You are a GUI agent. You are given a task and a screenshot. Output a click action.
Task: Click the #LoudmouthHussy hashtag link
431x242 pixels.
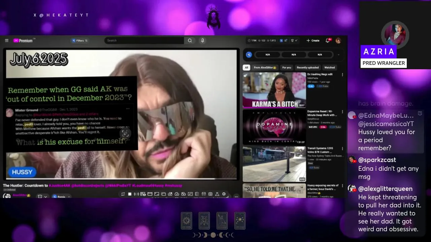[147, 186]
